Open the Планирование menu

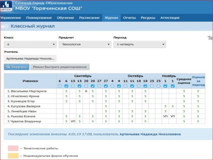39,18
